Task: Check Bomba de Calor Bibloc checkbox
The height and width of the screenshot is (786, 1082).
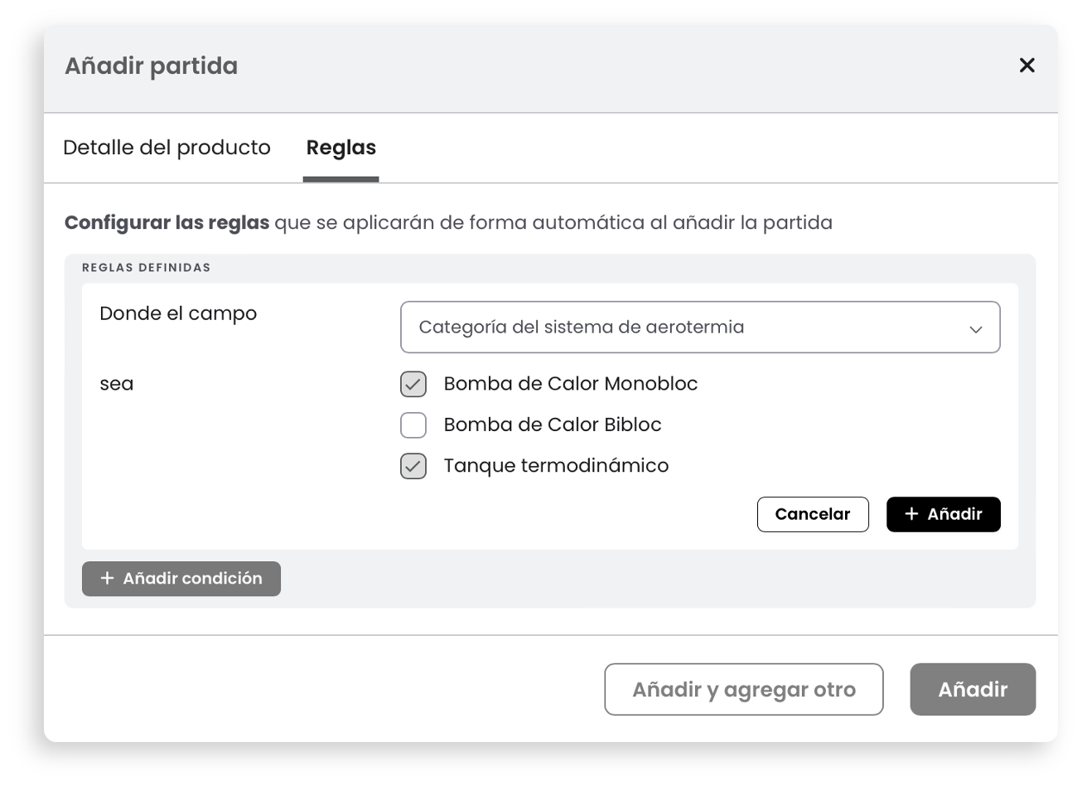Action: click(413, 425)
